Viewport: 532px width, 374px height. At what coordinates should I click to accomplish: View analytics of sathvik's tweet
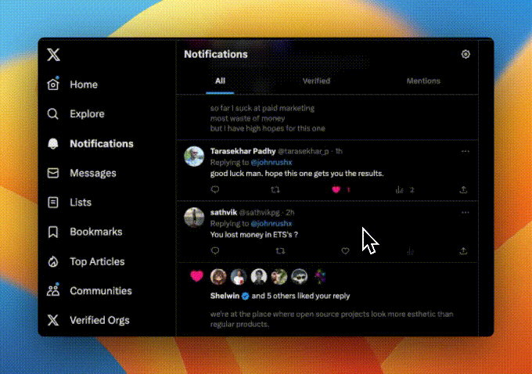410,251
